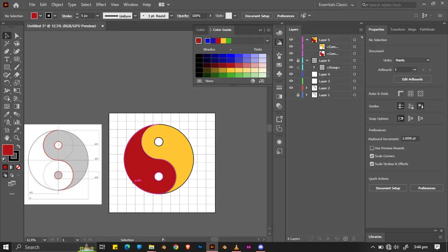Select the Zoom tool

(17, 138)
